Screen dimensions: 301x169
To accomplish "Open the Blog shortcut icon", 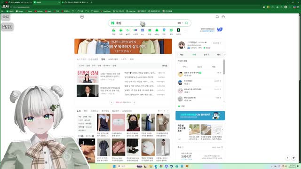I will click(128, 30).
